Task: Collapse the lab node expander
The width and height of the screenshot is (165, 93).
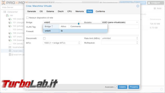Action: 5,15
